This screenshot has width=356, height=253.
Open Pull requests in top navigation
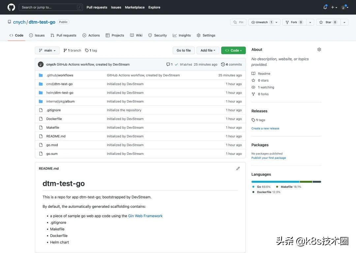pos(97,7)
